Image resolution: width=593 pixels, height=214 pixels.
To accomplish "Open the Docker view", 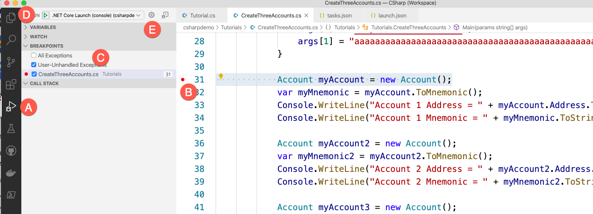I will click(x=11, y=173).
